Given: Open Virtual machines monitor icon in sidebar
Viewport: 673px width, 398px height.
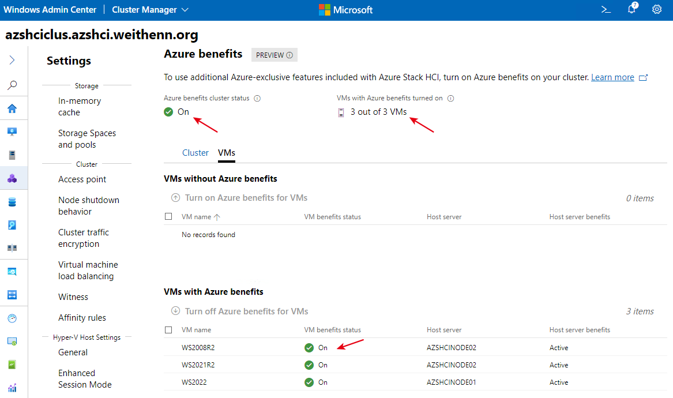Looking at the screenshot, I should coord(12,132).
